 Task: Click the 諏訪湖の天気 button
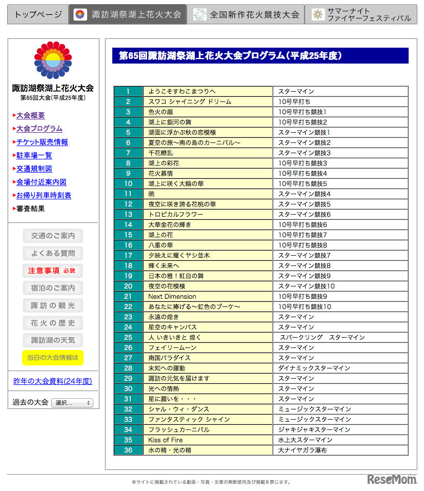(53, 340)
